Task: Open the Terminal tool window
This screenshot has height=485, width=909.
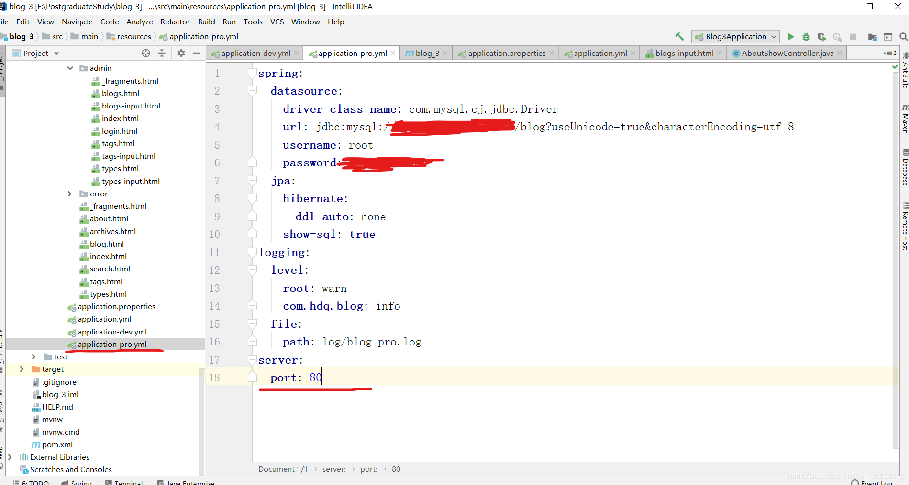Action: tap(124, 482)
